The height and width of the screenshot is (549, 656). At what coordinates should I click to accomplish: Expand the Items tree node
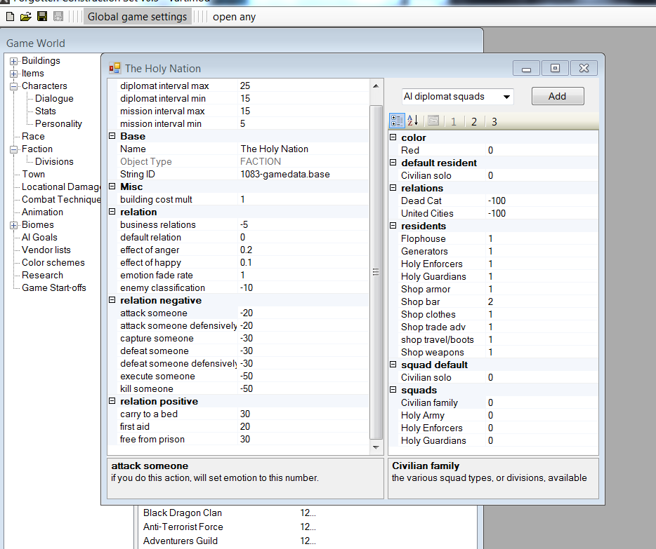point(14,74)
